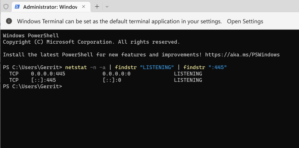This screenshot has width=299, height=148.
Task: Click the administrator shield icon in title bar
Action: (x=6, y=7)
